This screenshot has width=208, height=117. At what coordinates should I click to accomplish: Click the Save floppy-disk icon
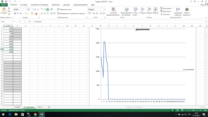(x=6, y=1)
